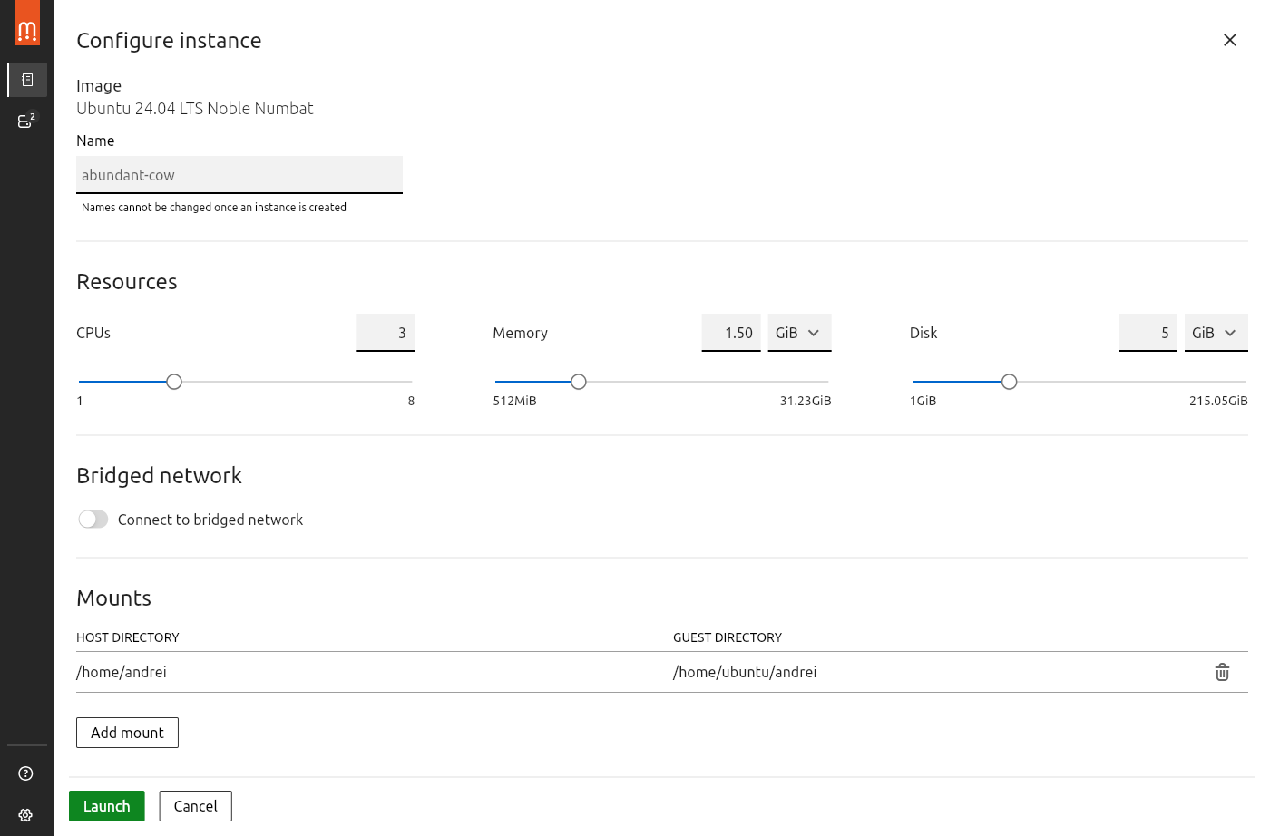Click the CPUs slider handle
Screen dimensions: 1270x836
pos(174,382)
